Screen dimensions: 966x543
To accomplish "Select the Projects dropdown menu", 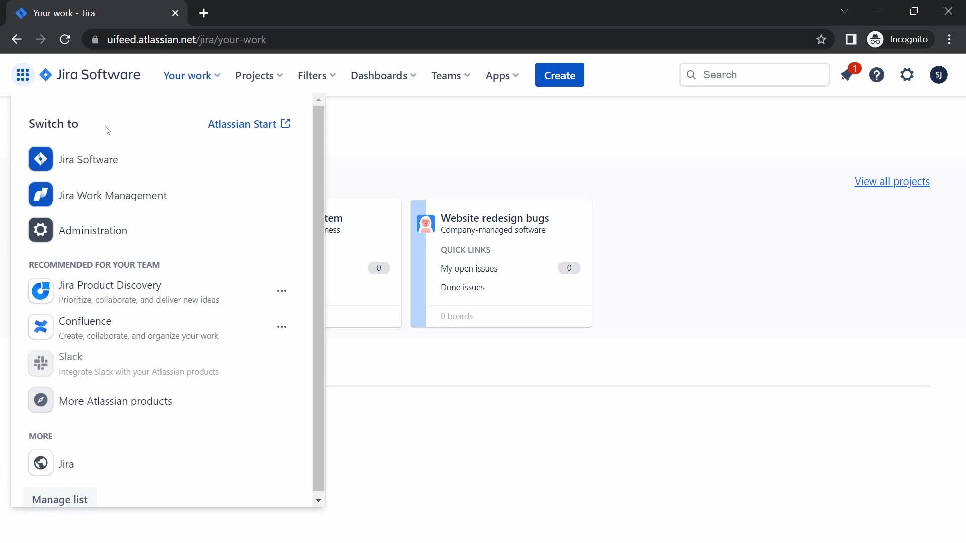I will [259, 75].
